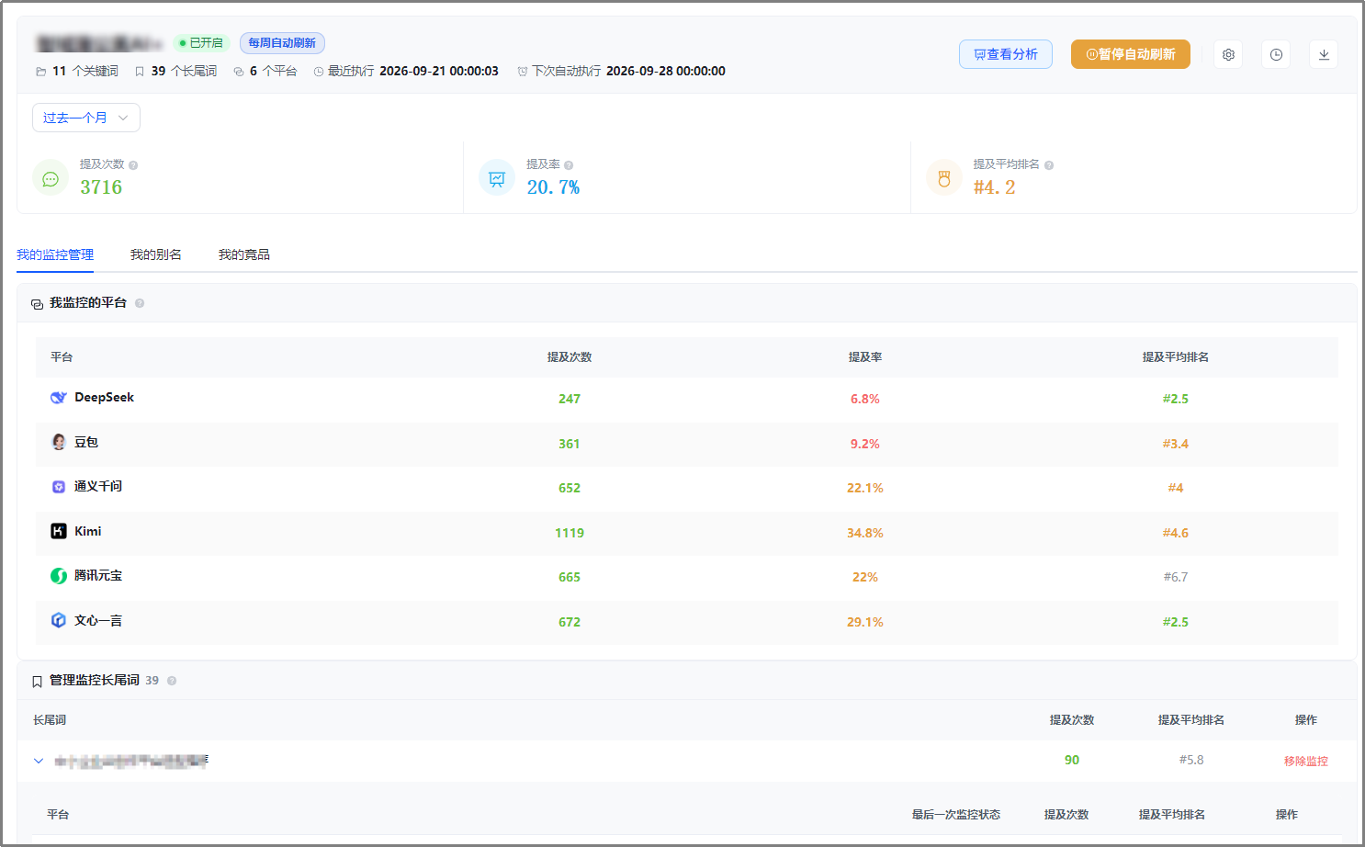This screenshot has width=1365, height=847.
Task: Show the help icon beside 管理监控长尾词
Action: coord(172,681)
